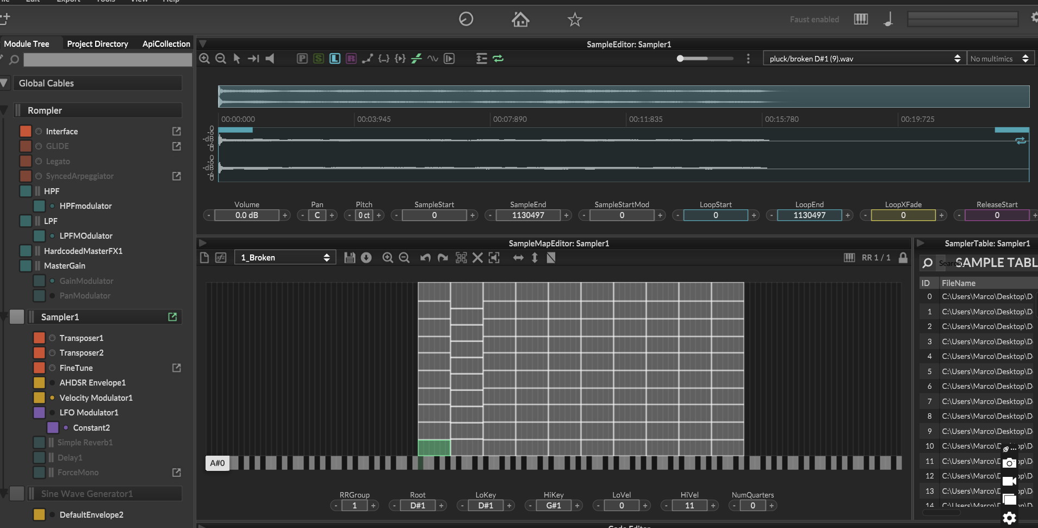
Task: Click the normalize gain lines icon
Action: coord(482,58)
